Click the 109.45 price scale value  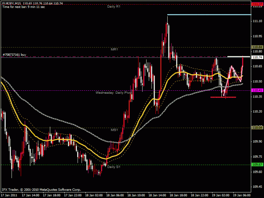(x=257, y=187)
